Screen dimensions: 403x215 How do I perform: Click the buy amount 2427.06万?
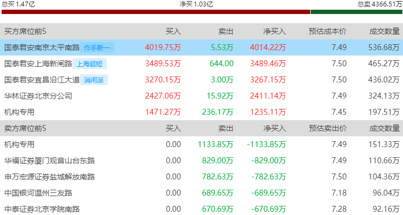click(163, 96)
